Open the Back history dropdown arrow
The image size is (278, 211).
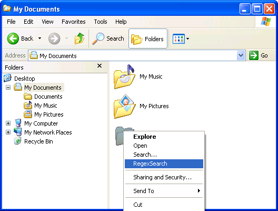(39, 38)
